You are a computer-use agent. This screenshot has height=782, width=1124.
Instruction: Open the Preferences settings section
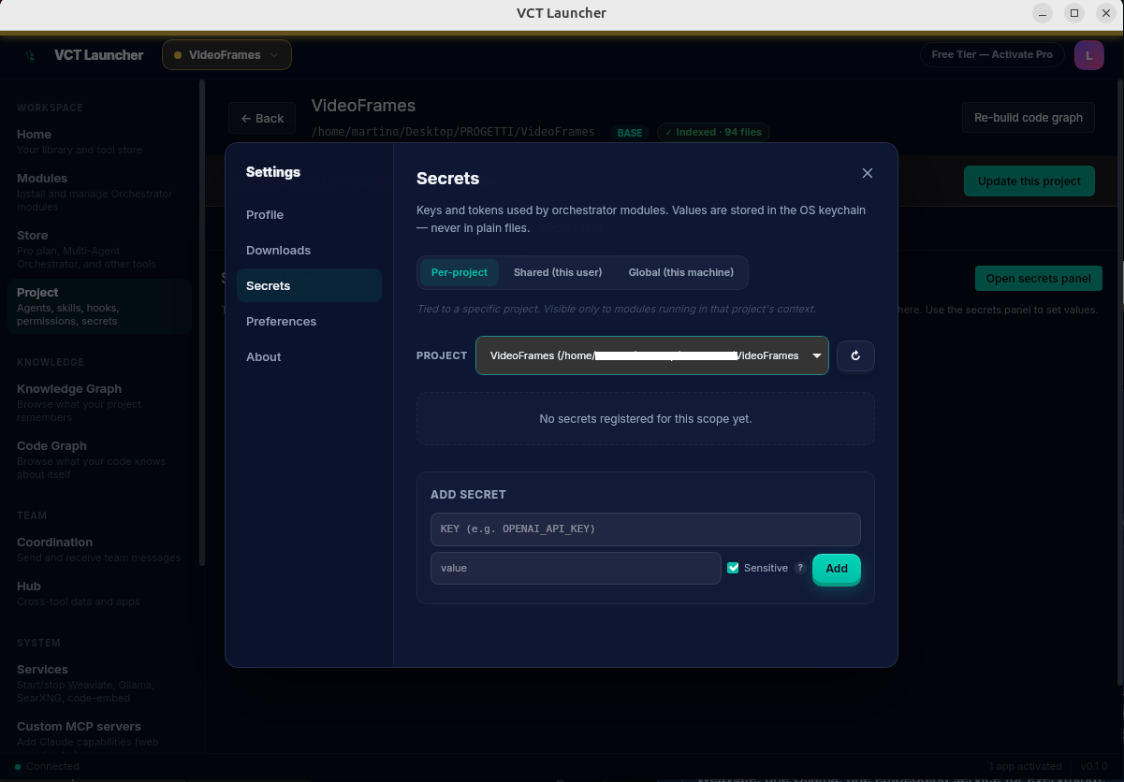tap(309, 321)
